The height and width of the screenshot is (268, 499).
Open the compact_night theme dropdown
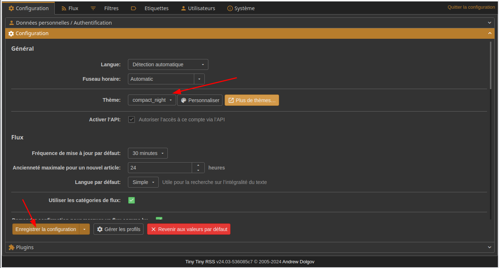[152, 100]
